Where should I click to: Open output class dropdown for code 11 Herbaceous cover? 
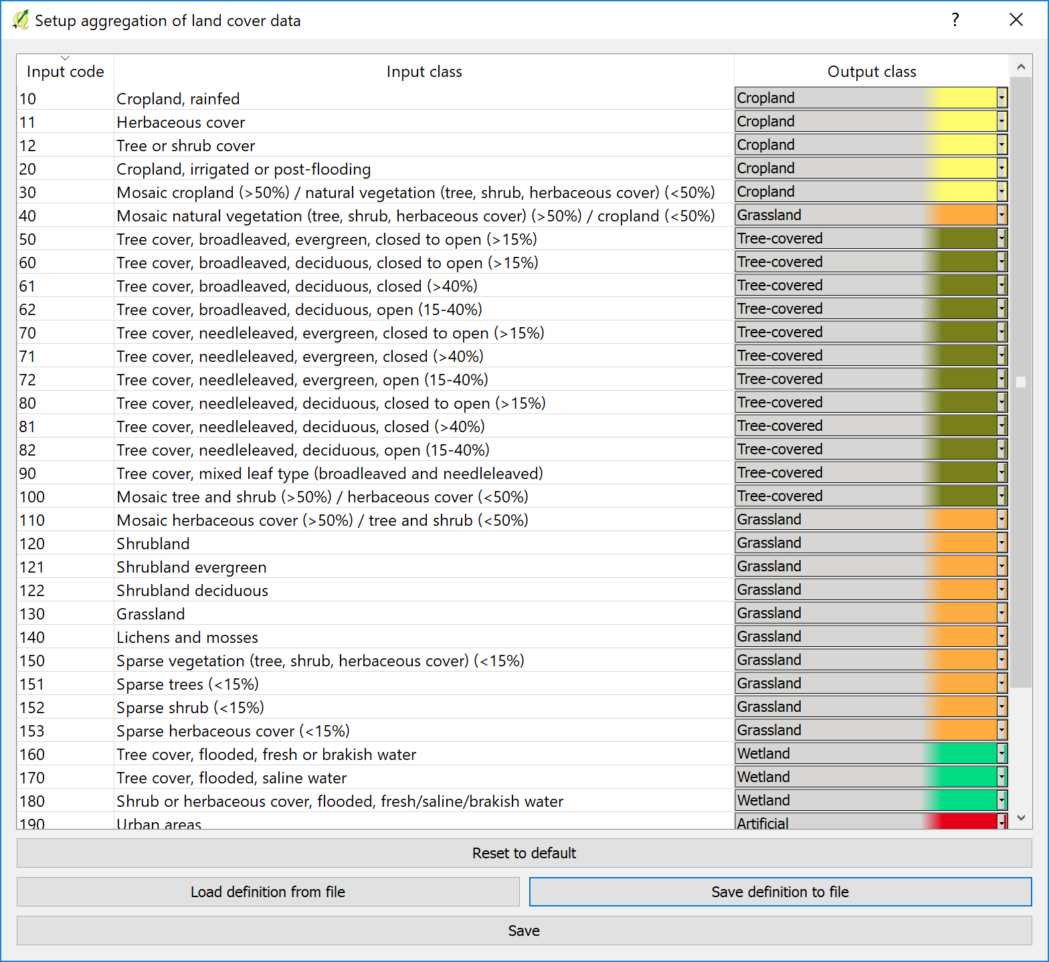click(871, 121)
